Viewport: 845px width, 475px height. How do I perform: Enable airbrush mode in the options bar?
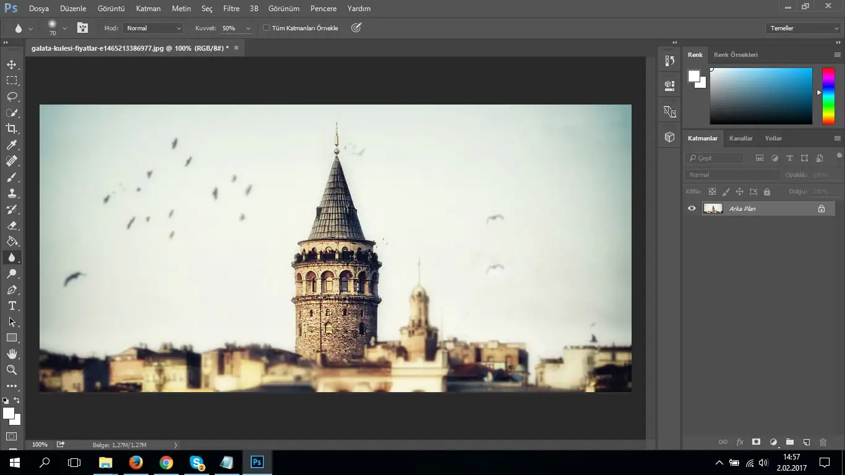click(x=356, y=28)
